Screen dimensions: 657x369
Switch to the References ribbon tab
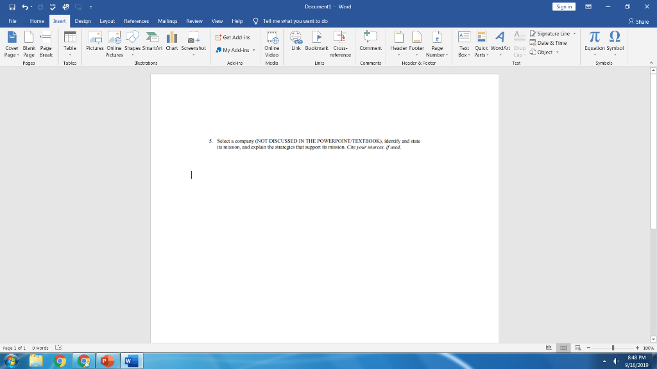(137, 20)
